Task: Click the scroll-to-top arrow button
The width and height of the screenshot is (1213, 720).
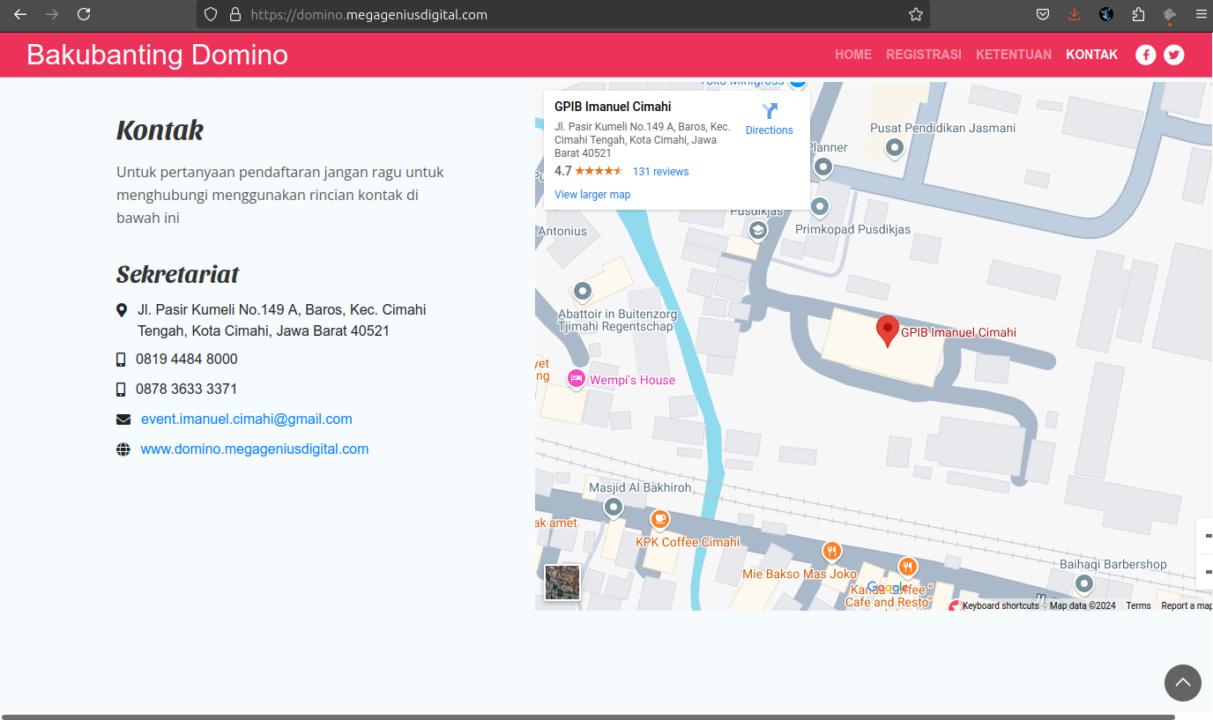Action: click(x=1182, y=683)
